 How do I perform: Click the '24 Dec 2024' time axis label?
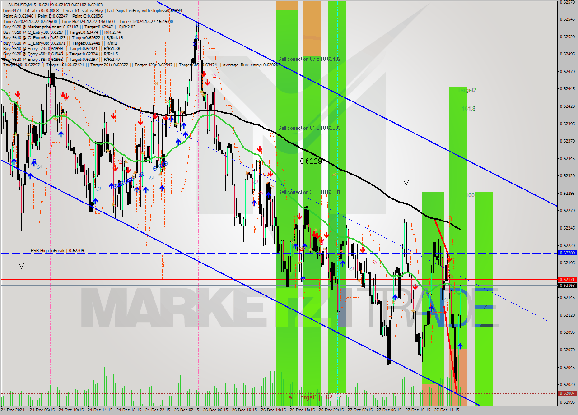click(13, 410)
